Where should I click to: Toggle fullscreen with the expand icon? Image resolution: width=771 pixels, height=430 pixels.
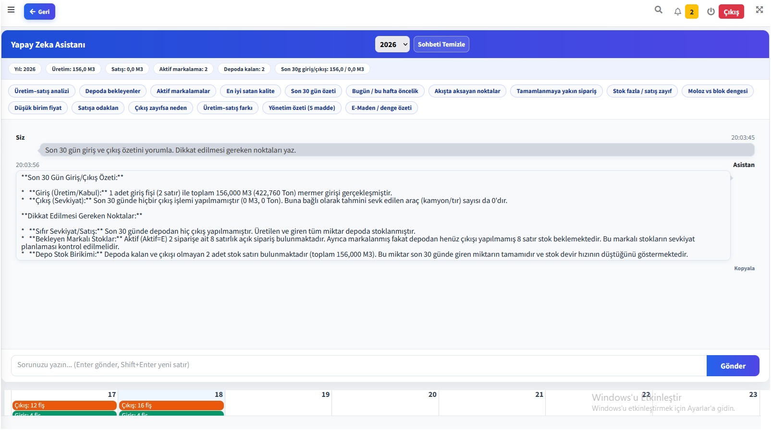[759, 10]
